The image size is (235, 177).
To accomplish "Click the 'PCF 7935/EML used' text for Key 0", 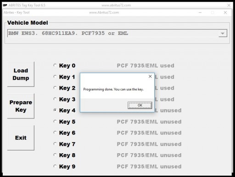I will 145,65.
